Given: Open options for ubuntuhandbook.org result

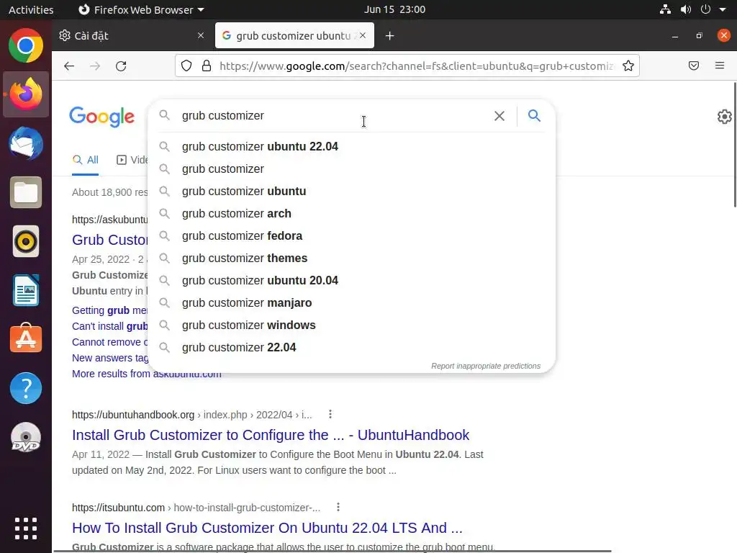Looking at the screenshot, I should coord(330,414).
